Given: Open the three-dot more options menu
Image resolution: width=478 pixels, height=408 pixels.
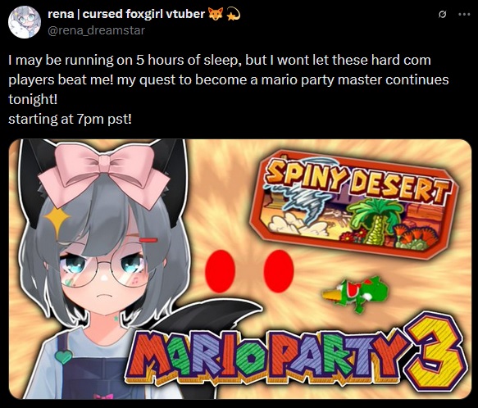Looking at the screenshot, I should 464,14.
